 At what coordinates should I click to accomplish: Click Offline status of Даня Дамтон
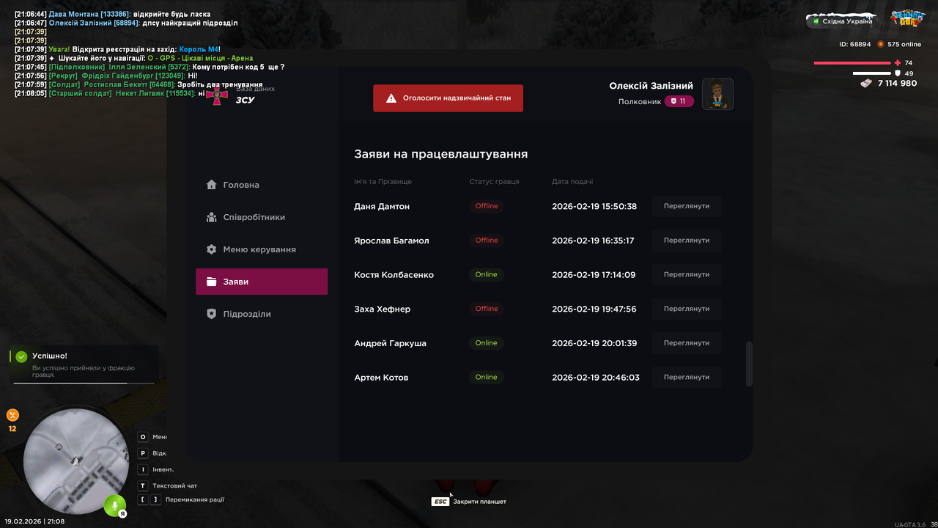coord(487,206)
